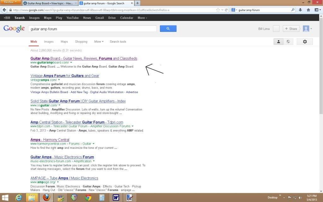Screen dimensions: 323x202
Task: Hide personal results with globe icon
Action: point(288,42)
